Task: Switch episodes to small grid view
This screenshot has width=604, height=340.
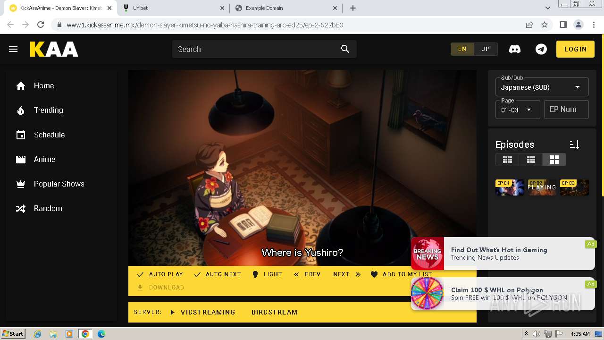Action: pyautogui.click(x=507, y=160)
